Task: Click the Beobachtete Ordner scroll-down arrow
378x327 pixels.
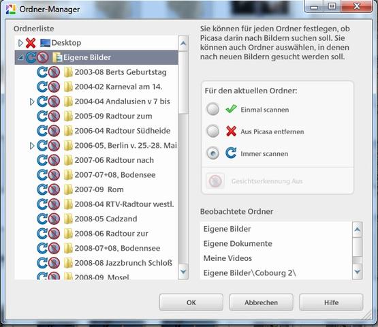Action: point(358,272)
